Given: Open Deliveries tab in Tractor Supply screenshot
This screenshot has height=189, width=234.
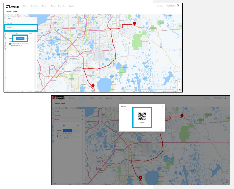Looking at the screenshot, I should click(92, 98).
